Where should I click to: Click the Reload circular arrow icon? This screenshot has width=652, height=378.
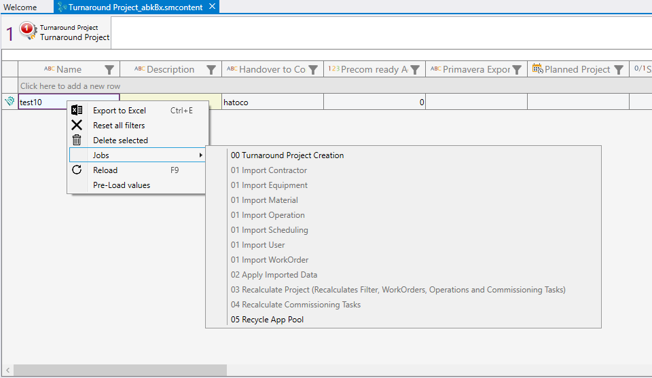point(77,170)
